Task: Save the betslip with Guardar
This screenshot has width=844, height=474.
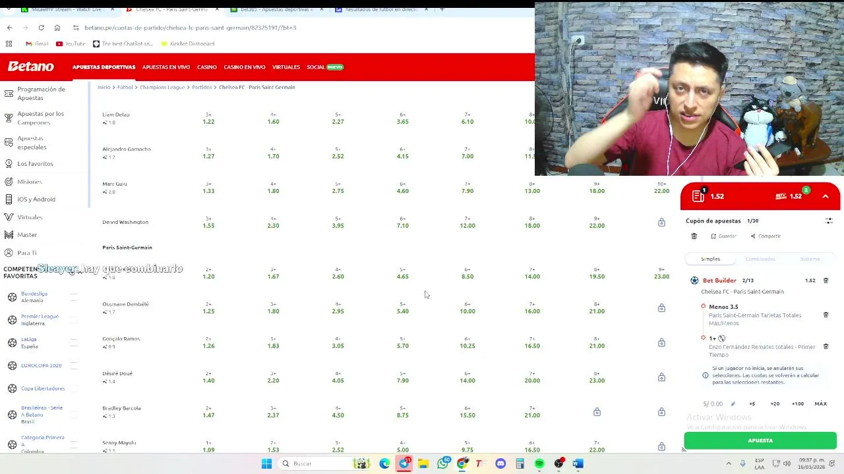Action: [x=724, y=236]
